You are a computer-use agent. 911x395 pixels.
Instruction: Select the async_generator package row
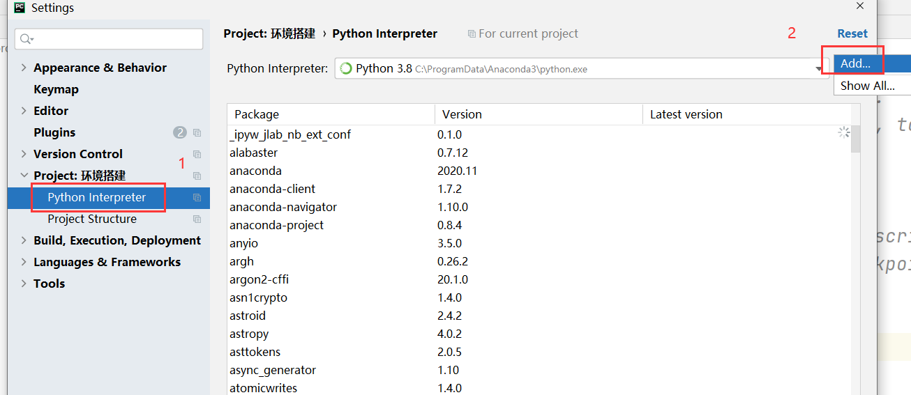(x=539, y=370)
